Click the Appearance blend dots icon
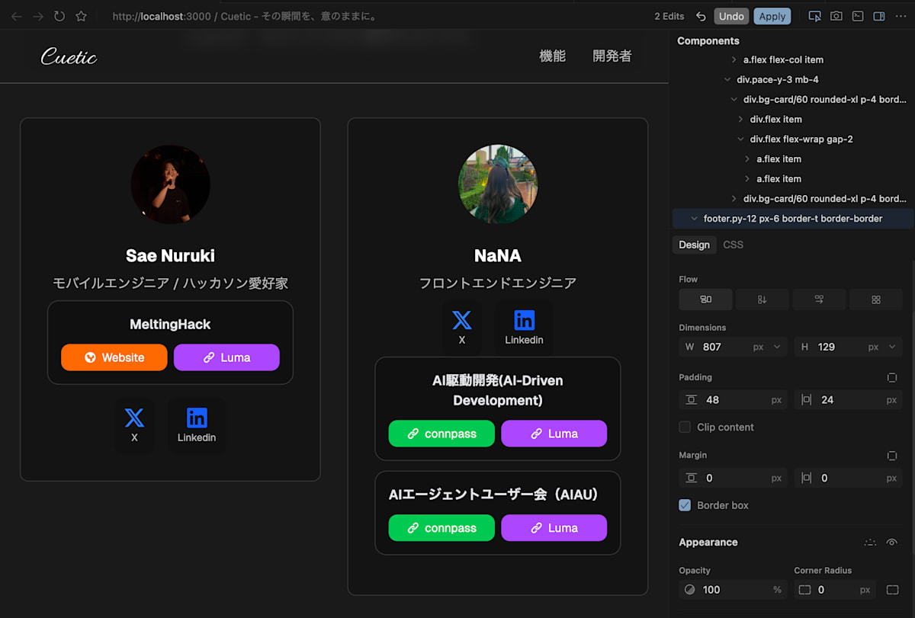This screenshot has height=618, width=915. pyautogui.click(x=870, y=543)
